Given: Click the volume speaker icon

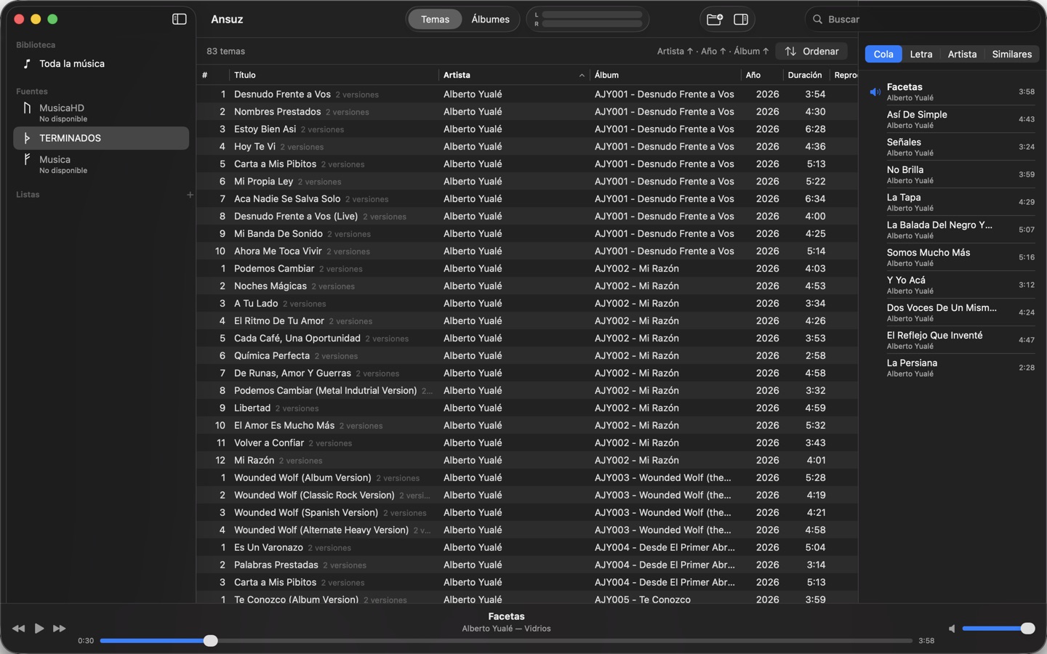Looking at the screenshot, I should pos(952,629).
